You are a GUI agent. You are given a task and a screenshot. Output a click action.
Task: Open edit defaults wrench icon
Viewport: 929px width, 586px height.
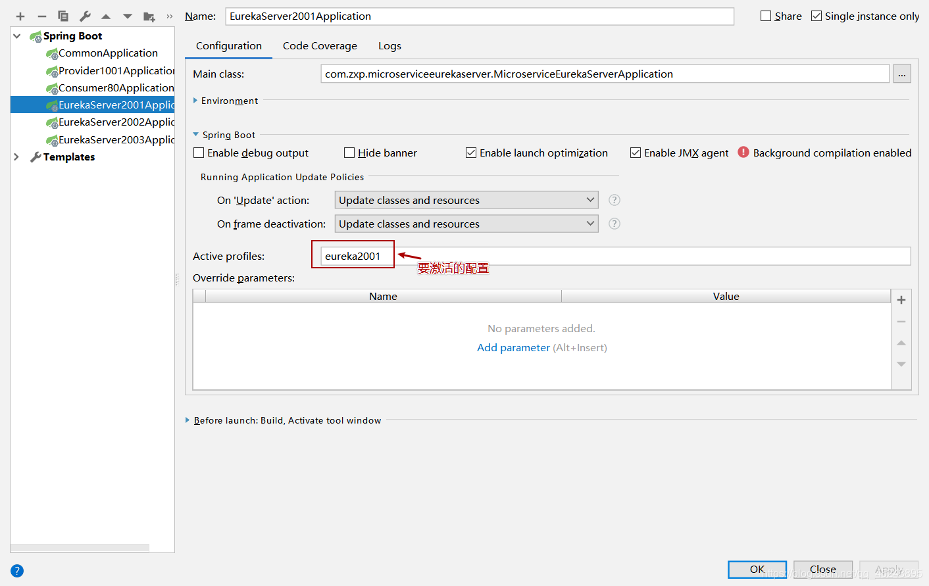[85, 16]
